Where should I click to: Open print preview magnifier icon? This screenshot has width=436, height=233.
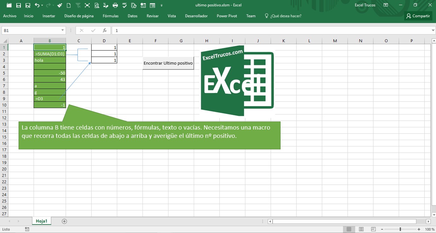point(97,5)
